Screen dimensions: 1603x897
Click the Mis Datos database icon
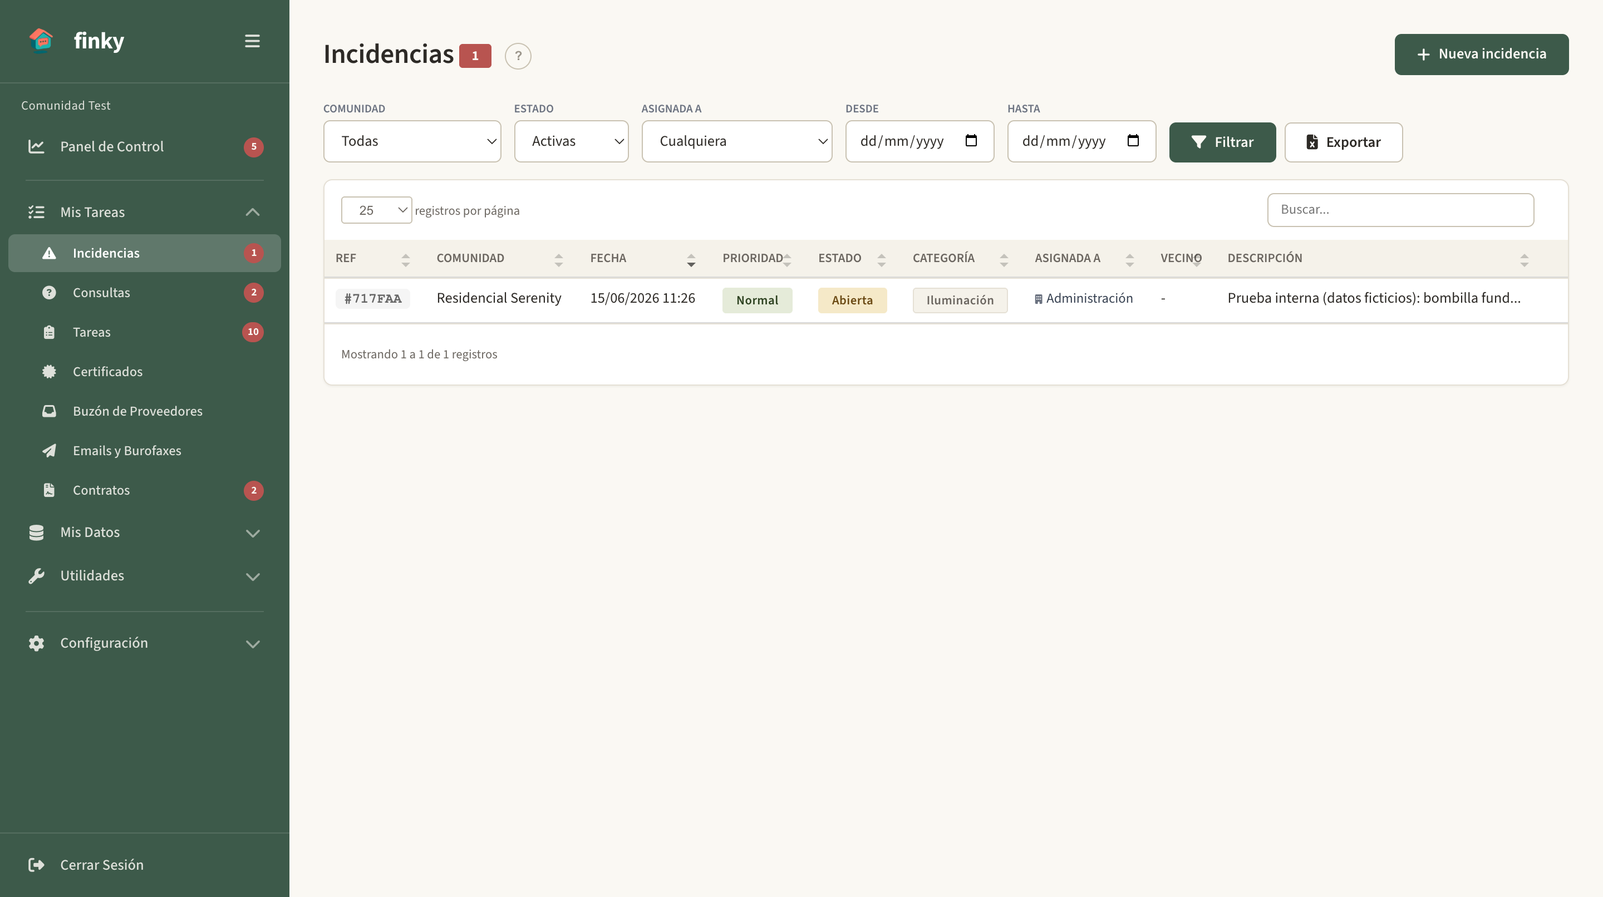36,533
